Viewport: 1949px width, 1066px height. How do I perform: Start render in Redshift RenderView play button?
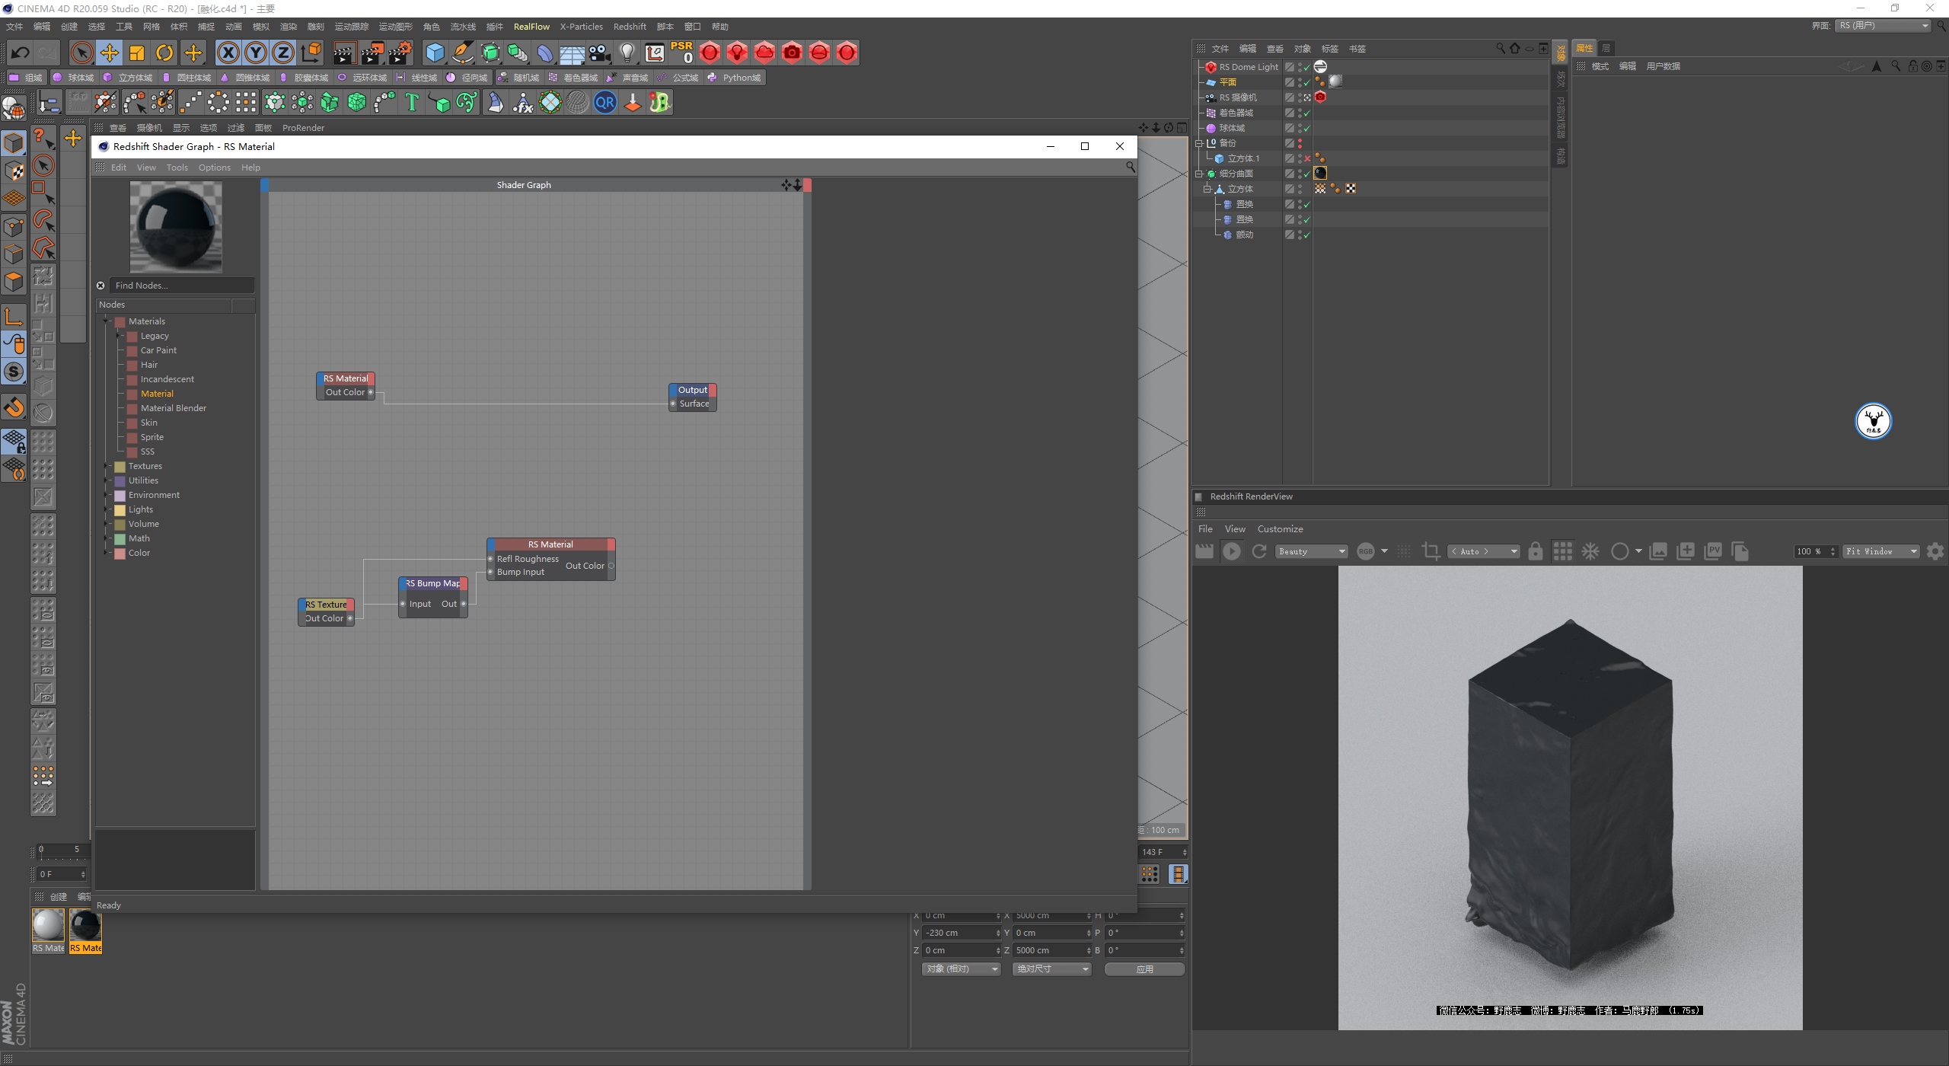[x=1231, y=551]
